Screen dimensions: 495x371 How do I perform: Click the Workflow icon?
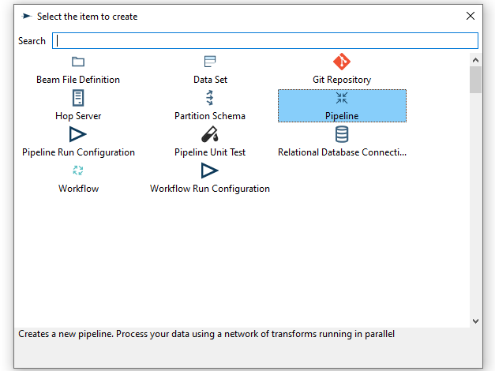coord(78,171)
